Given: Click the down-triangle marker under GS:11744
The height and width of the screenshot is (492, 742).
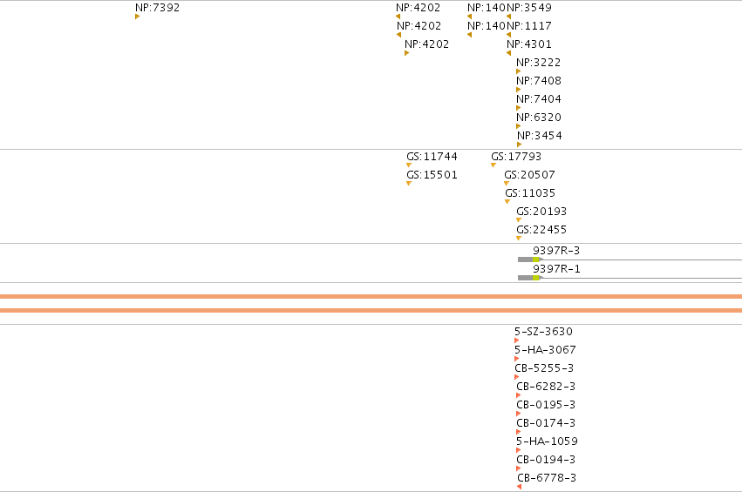Looking at the screenshot, I should pos(409,165).
